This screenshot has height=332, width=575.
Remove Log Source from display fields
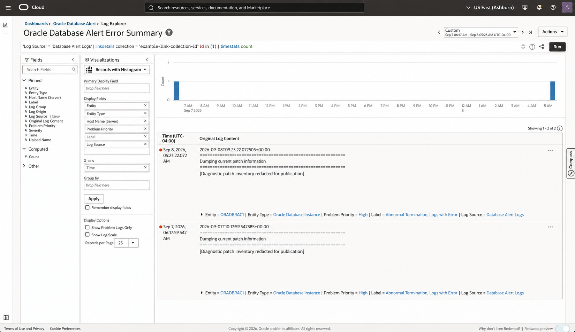pos(145,144)
